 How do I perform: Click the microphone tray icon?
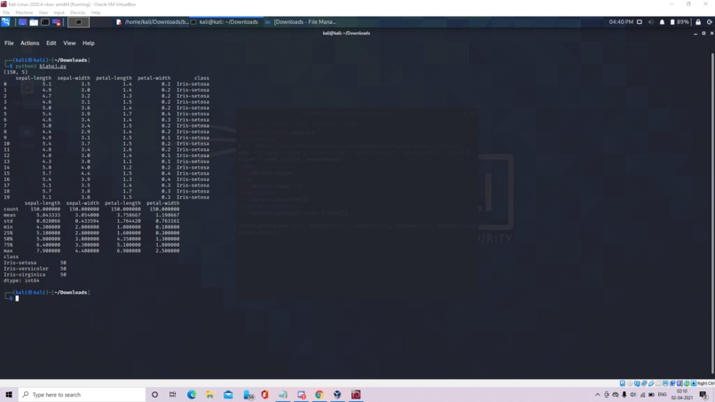[625, 395]
